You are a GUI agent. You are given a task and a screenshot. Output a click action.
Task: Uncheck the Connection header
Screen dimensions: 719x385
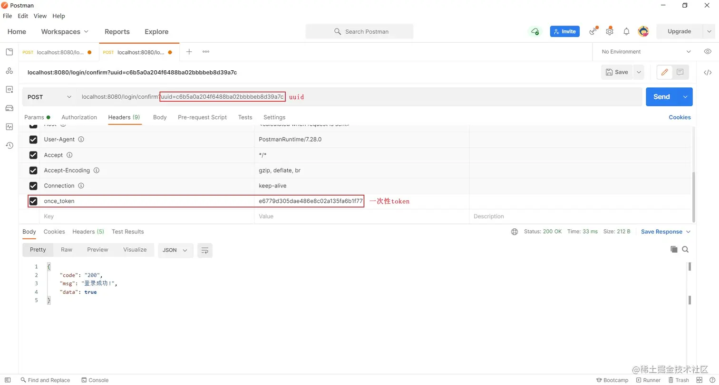[x=33, y=186]
